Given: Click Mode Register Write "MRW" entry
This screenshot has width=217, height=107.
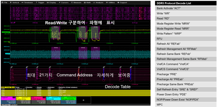Looking at the screenshot, I should tap(186, 24).
